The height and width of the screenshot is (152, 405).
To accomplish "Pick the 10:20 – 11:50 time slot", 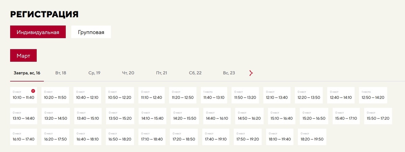I will coord(55,95).
